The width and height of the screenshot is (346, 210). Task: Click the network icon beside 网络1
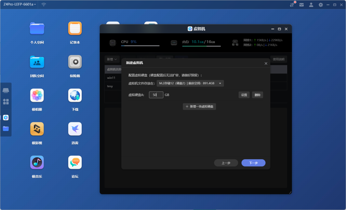click(235, 43)
